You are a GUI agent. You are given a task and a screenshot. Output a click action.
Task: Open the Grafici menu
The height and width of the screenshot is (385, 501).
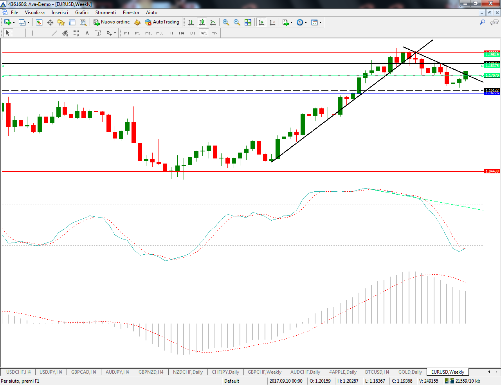point(82,13)
